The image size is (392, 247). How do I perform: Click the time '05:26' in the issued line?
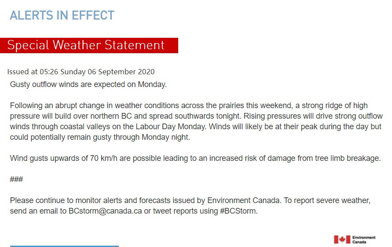point(49,72)
